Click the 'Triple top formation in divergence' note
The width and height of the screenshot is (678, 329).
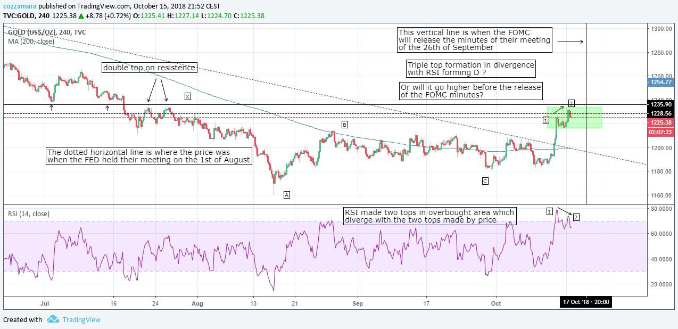tap(471, 69)
